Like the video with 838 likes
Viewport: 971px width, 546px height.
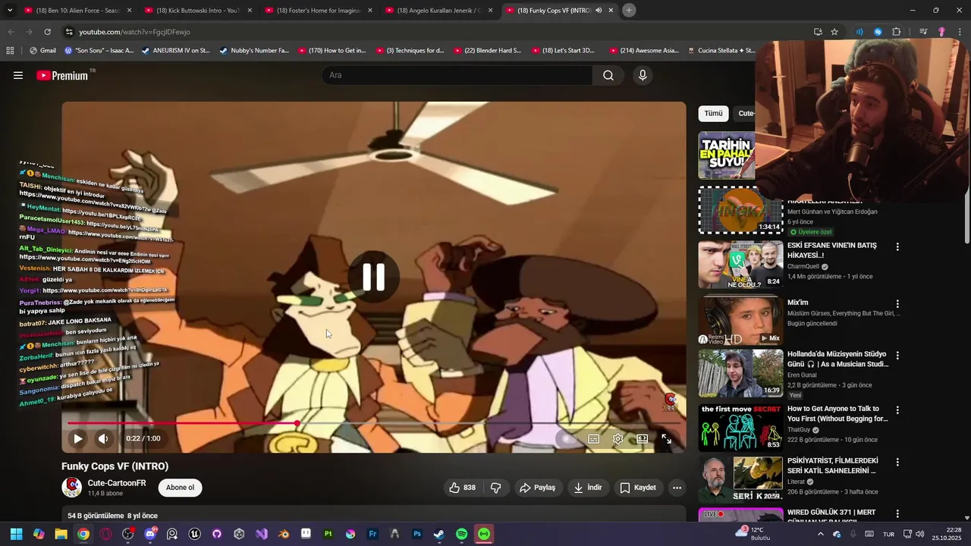point(462,488)
